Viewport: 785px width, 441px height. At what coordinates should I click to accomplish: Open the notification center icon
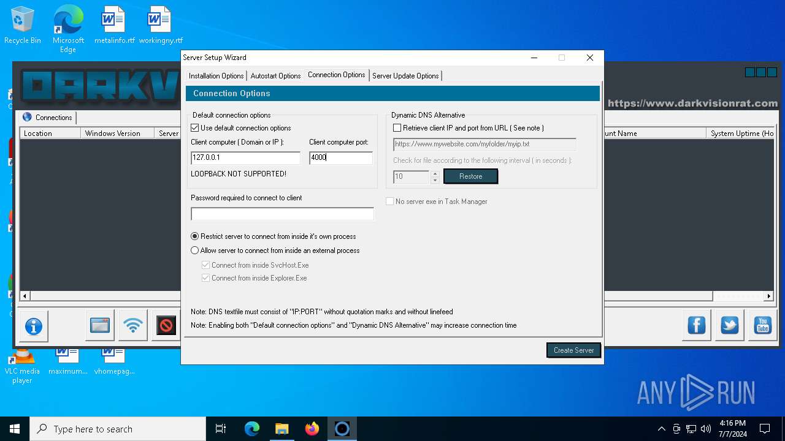pos(765,429)
